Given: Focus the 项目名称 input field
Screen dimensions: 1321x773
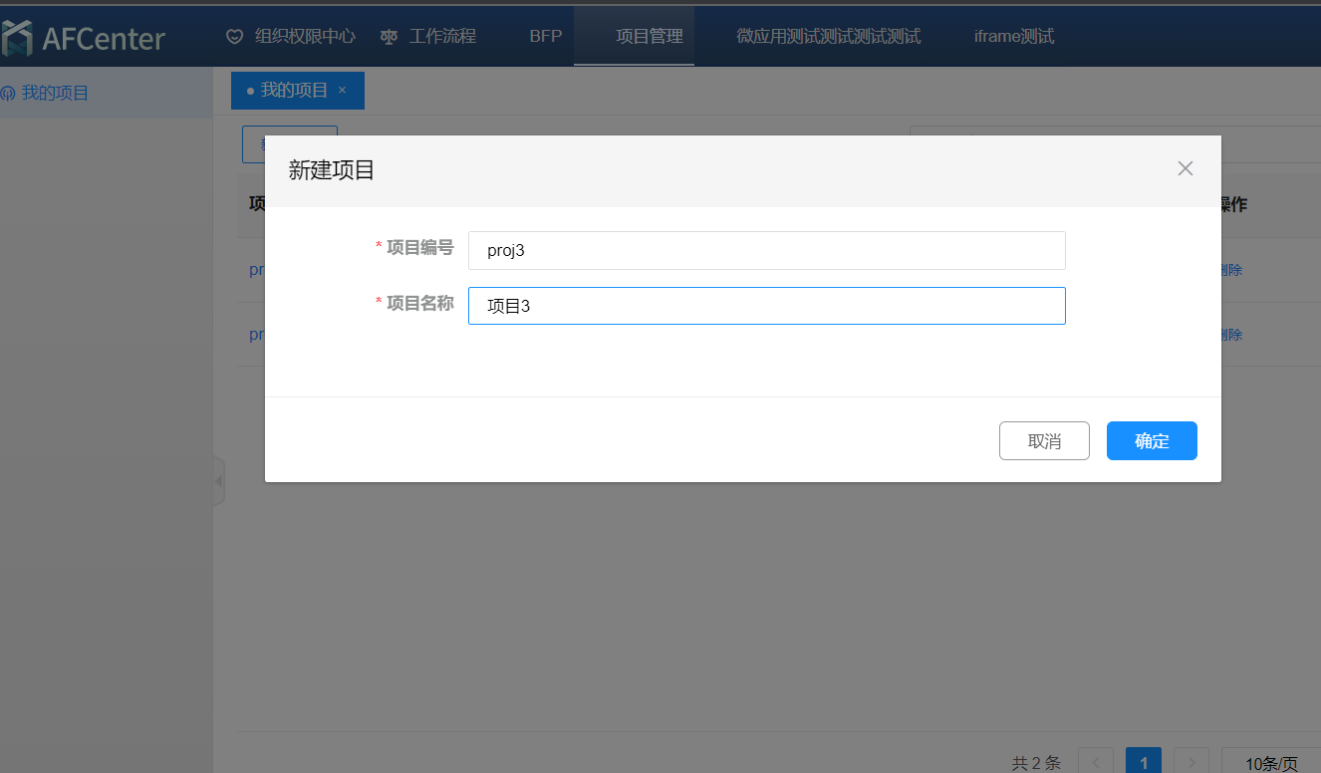Looking at the screenshot, I should point(766,306).
